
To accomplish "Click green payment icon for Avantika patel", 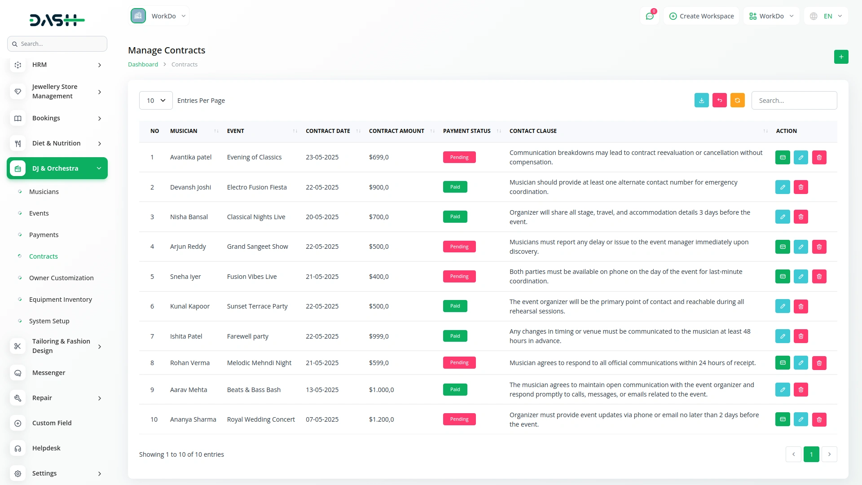I will pyautogui.click(x=783, y=158).
